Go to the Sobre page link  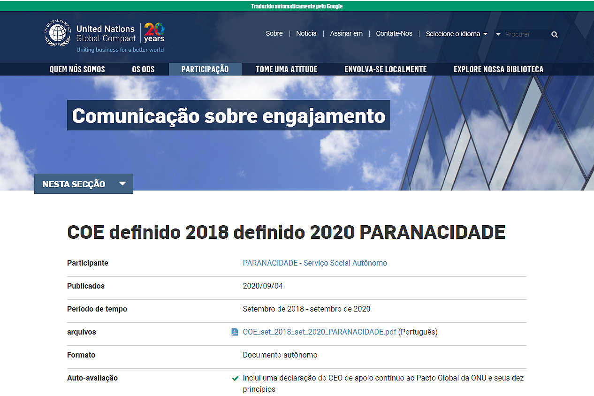click(274, 34)
